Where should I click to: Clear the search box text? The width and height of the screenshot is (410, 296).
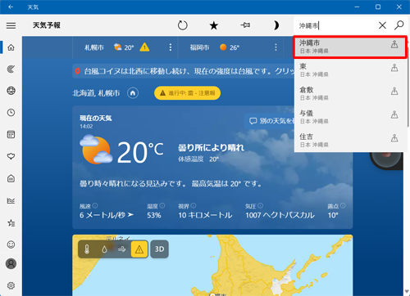click(382, 25)
